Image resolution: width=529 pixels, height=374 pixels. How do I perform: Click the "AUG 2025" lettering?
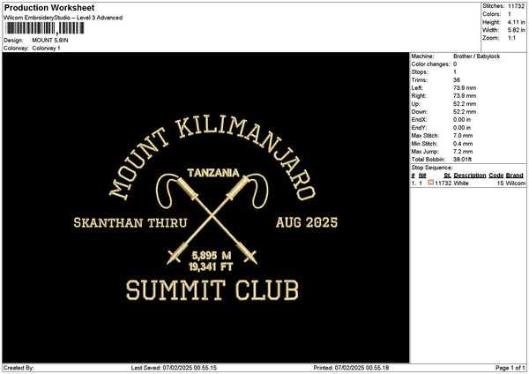(306, 222)
